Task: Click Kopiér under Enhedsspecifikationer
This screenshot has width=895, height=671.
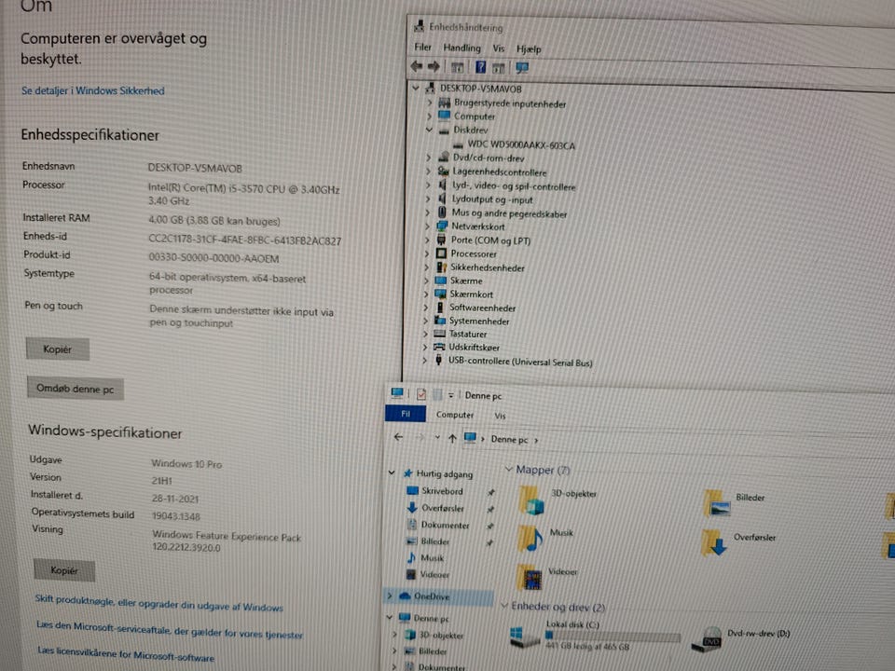Action: pos(57,349)
